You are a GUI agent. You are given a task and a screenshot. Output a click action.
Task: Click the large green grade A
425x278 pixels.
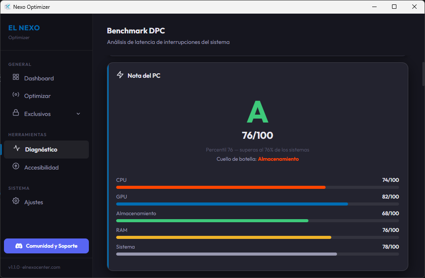(257, 112)
